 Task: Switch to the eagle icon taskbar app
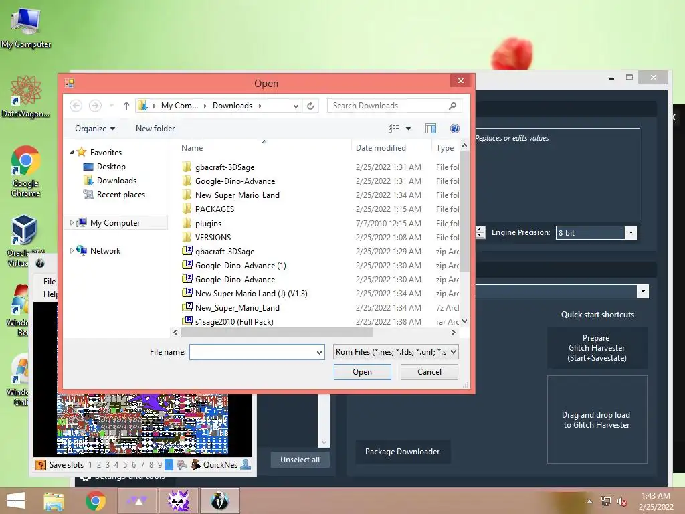coord(220,501)
